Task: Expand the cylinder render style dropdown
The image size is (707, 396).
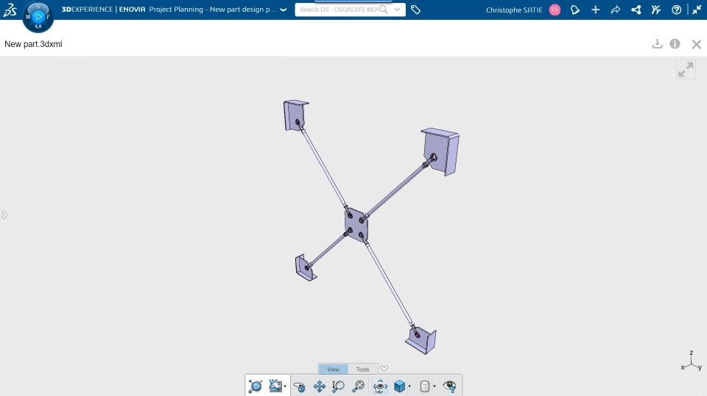Action: (x=435, y=386)
